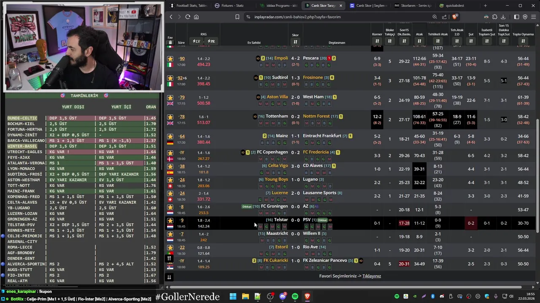
Task: Open the extensions puzzle icon
Action: click(495, 17)
